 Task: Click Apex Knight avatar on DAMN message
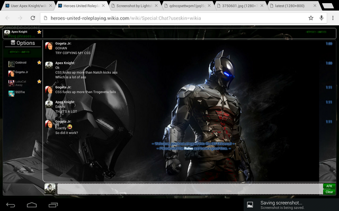tap(49, 104)
